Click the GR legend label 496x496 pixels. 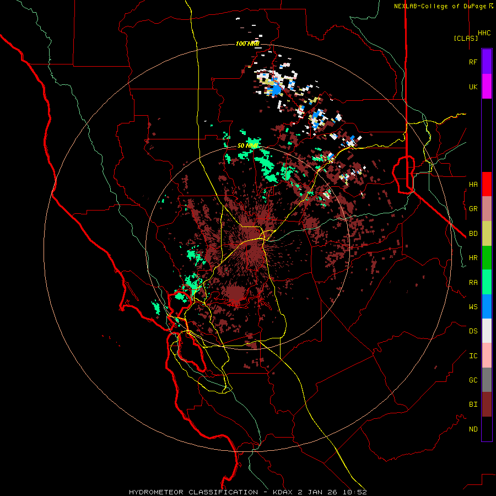[x=473, y=209]
